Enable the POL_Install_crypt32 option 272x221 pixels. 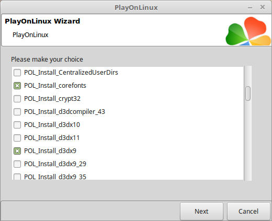click(17, 99)
